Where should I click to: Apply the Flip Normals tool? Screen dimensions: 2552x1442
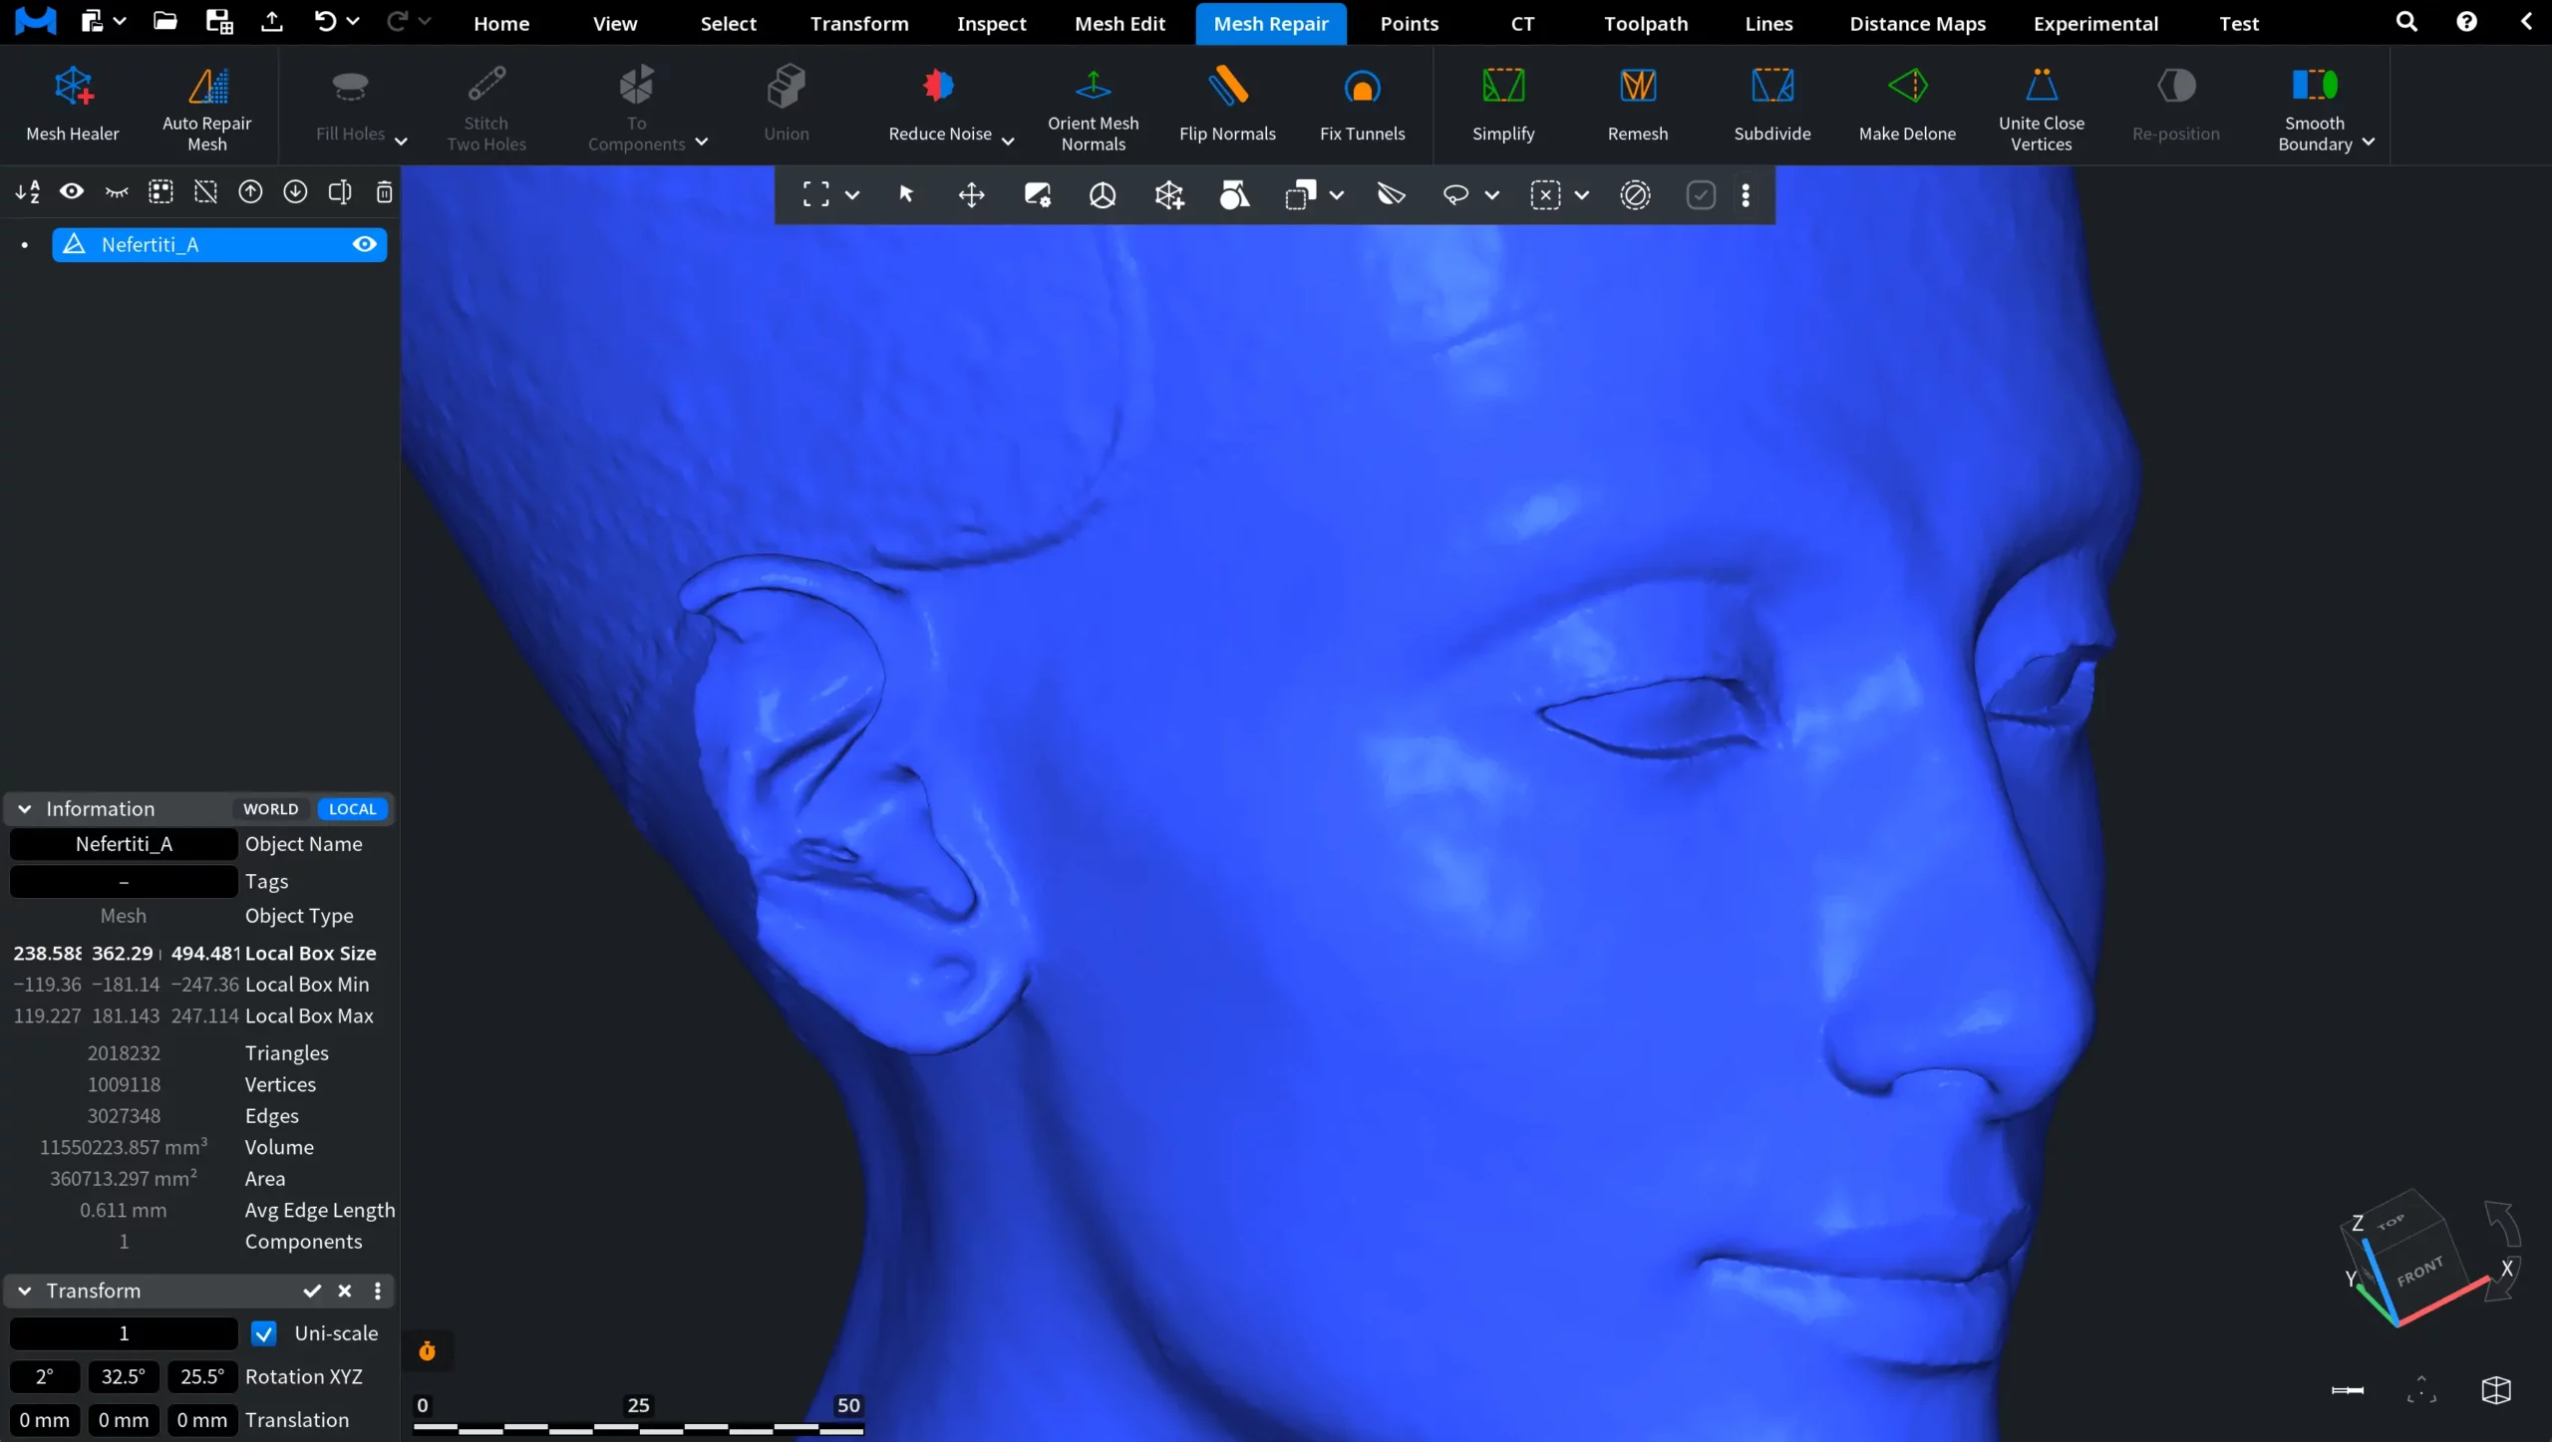1227,105
